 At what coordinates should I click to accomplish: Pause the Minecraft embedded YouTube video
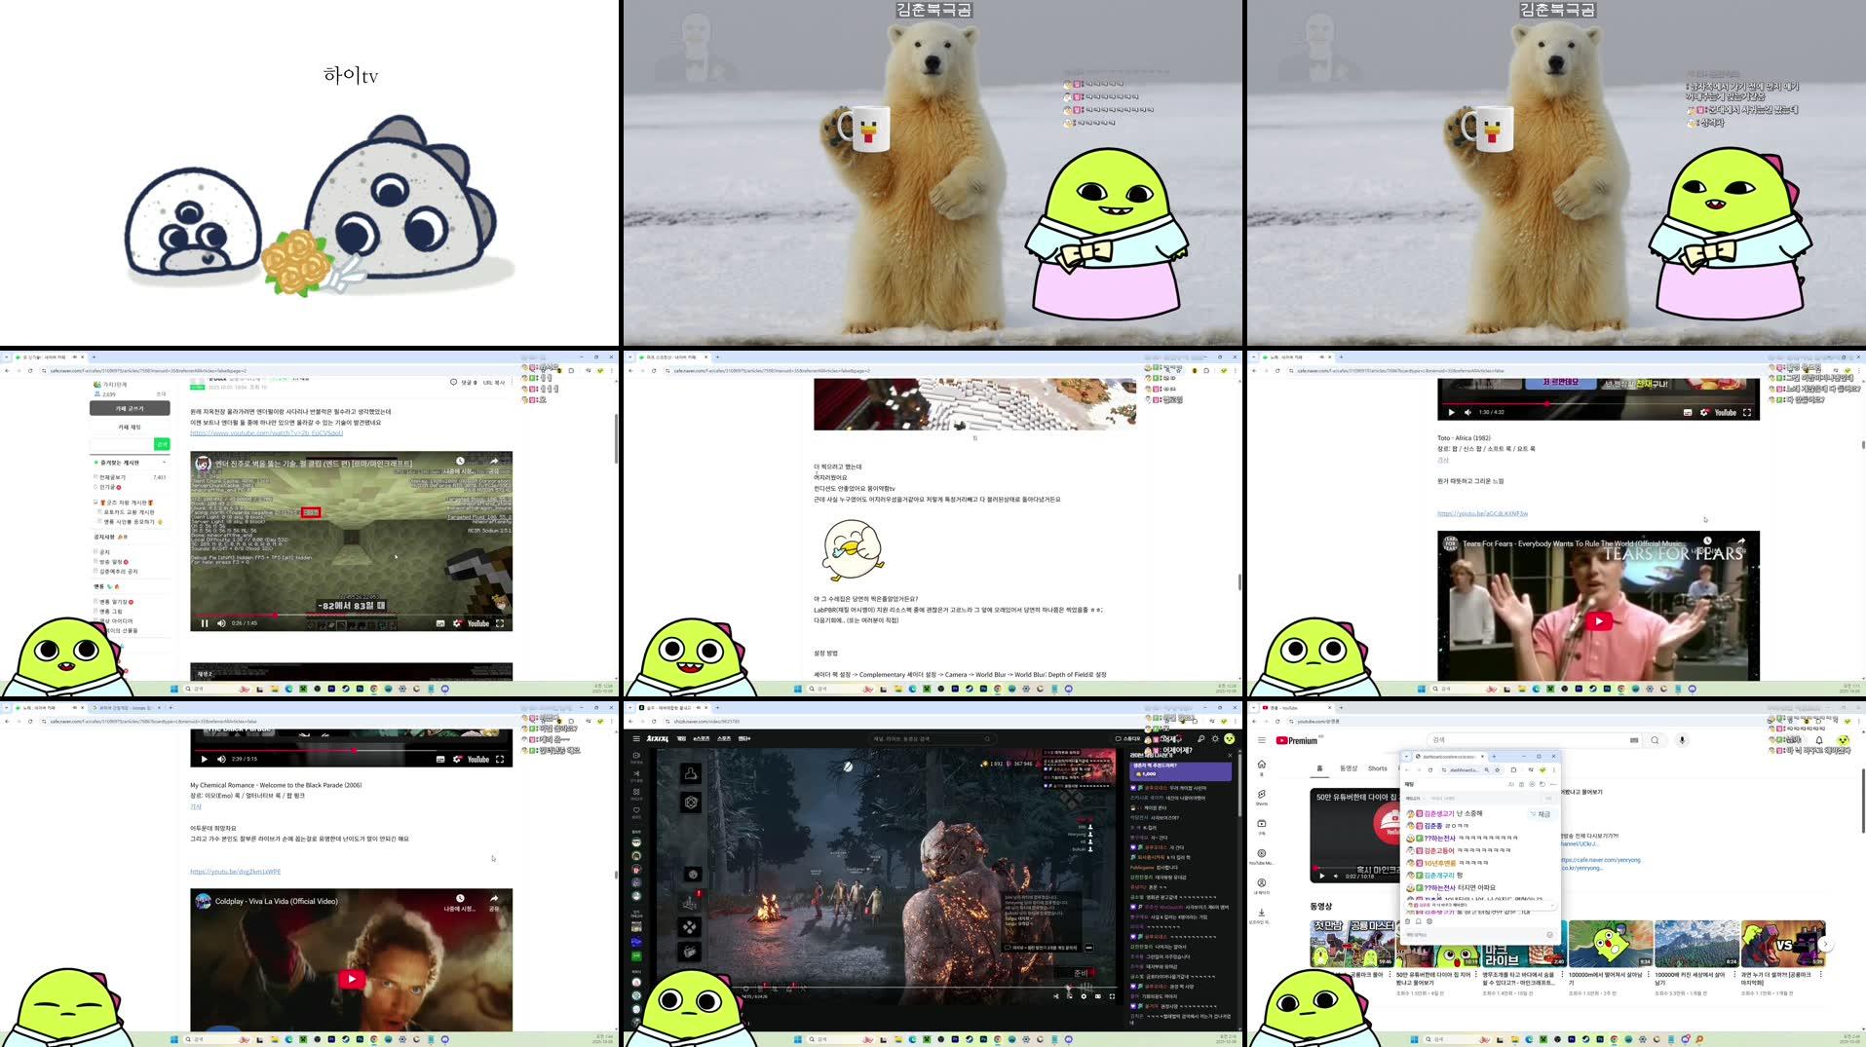click(x=205, y=623)
